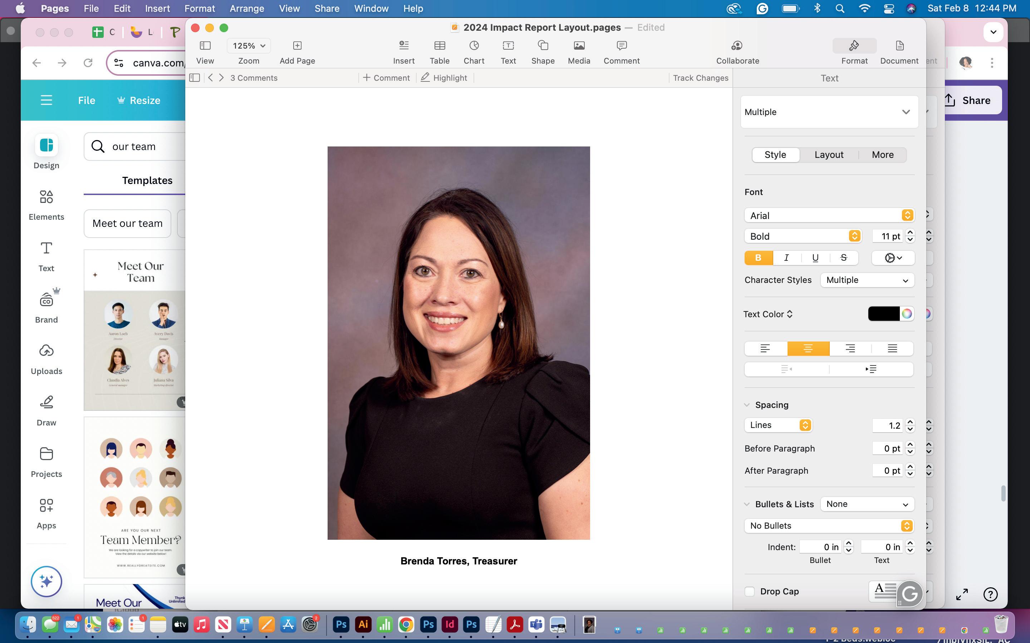Open the black text color swatch
The width and height of the screenshot is (1030, 643).
pyautogui.click(x=883, y=314)
